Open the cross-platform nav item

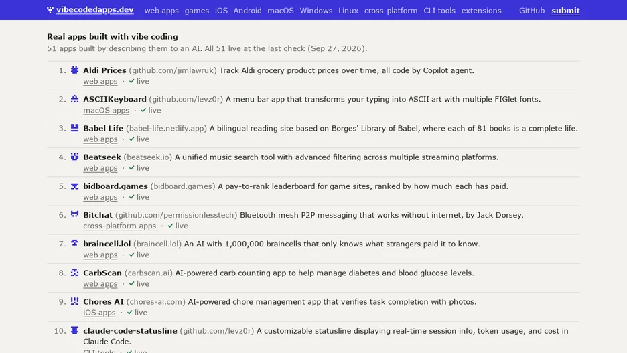pos(391,11)
